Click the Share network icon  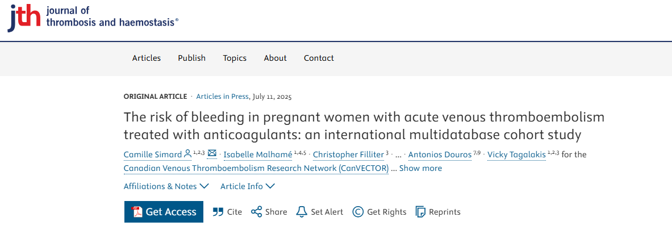pos(256,211)
